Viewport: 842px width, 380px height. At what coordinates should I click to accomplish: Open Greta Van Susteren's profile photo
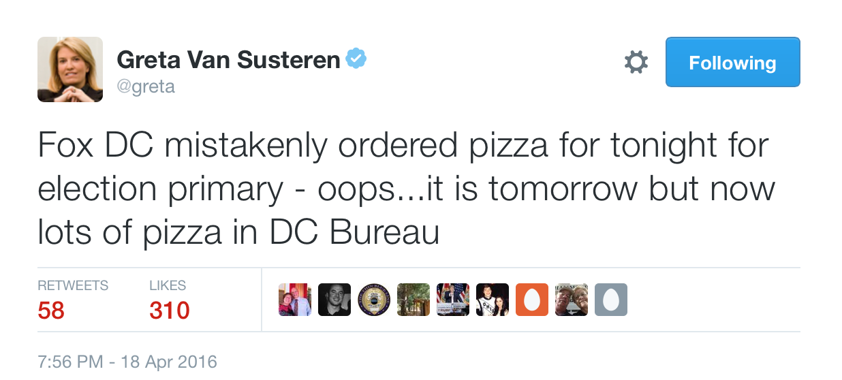[70, 69]
